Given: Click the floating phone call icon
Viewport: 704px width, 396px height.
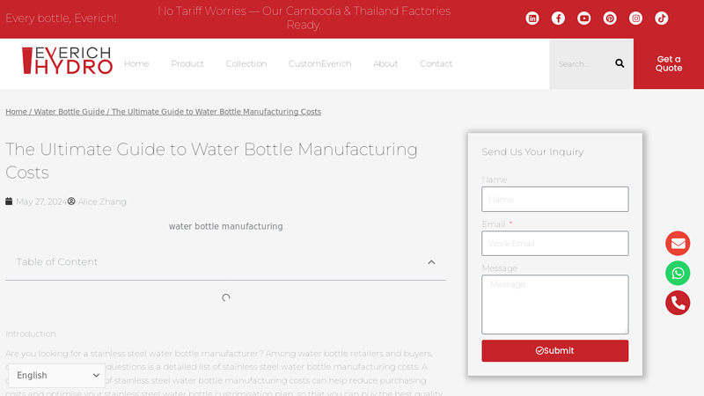Looking at the screenshot, I should pyautogui.click(x=678, y=303).
